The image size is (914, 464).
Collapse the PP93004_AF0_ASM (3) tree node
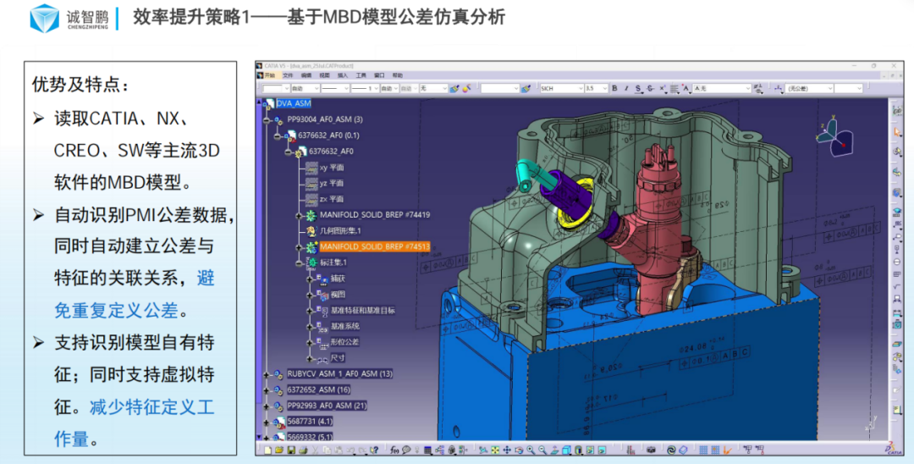coord(267,120)
